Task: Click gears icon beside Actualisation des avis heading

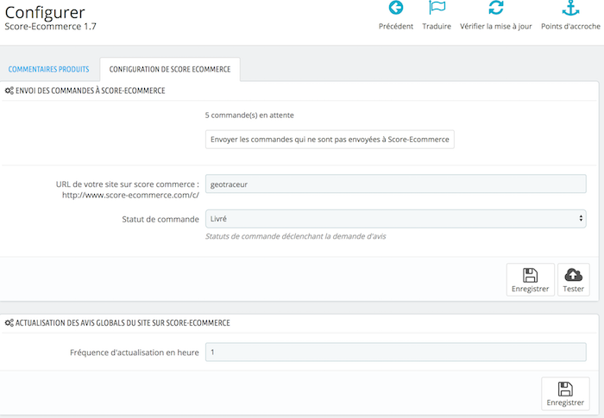Action: point(9,323)
